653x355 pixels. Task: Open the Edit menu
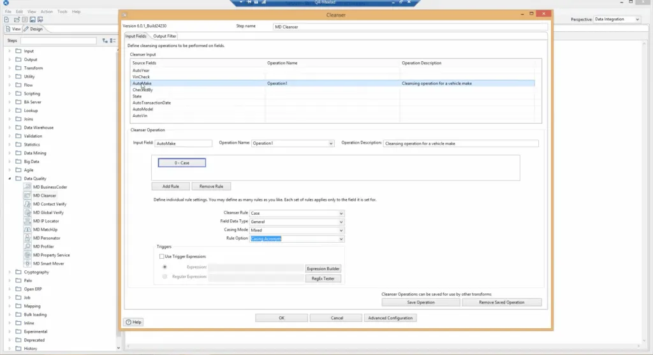click(x=19, y=11)
